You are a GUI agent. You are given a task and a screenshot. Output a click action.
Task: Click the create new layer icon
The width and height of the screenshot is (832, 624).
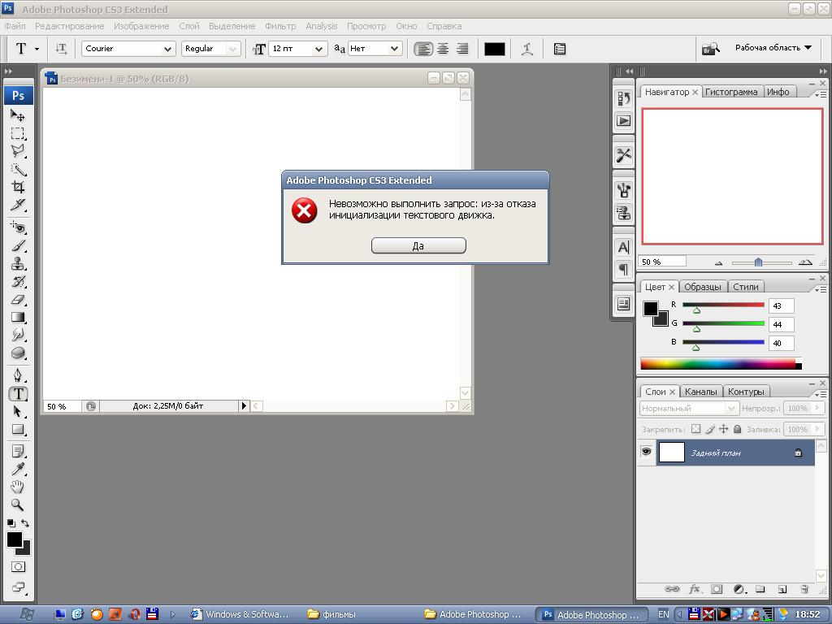pos(782,589)
